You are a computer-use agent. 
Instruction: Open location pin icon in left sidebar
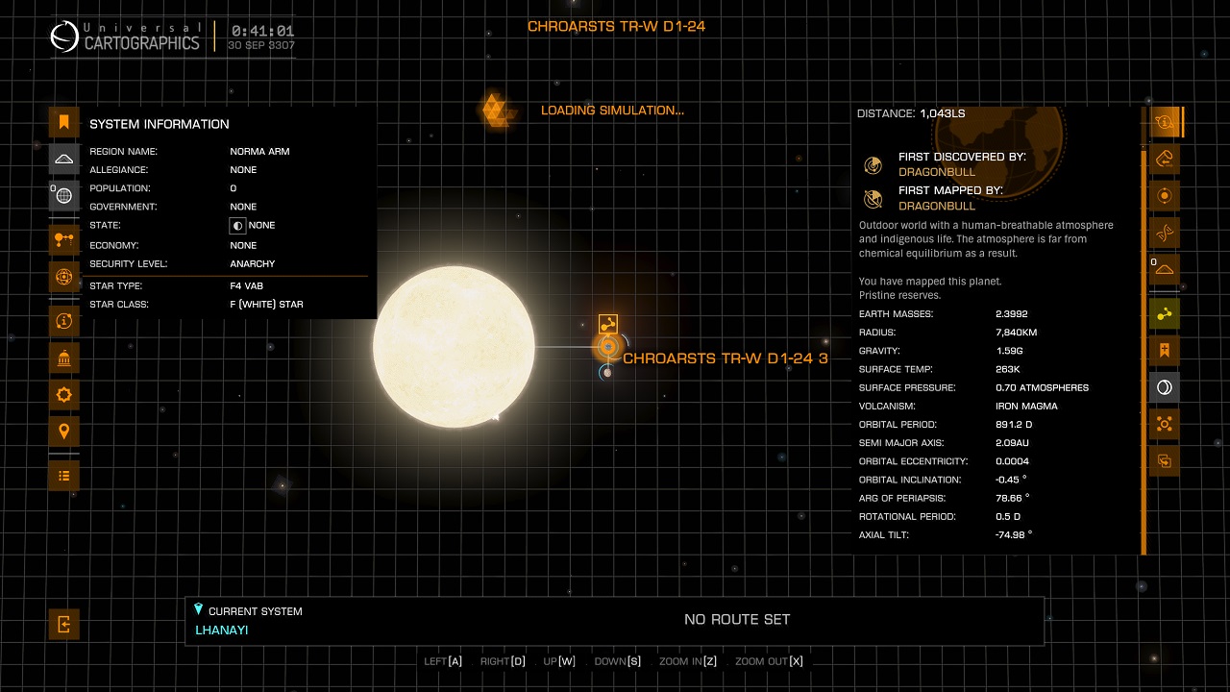point(64,432)
